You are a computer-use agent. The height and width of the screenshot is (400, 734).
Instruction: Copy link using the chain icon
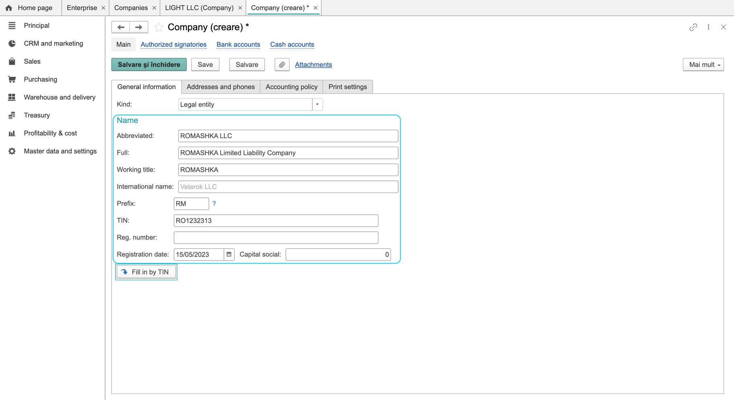693,27
